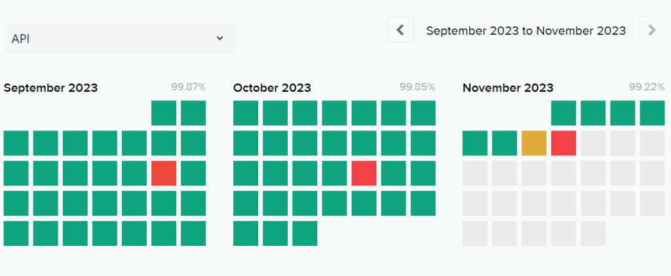Click the September 2023 to November 2023 label

526,31
